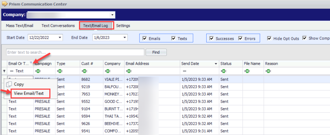Select customer number 9104 cell

tap(92, 109)
